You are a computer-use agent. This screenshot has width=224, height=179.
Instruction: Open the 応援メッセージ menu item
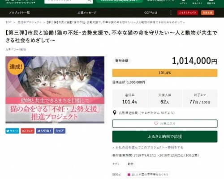click(87, 13)
